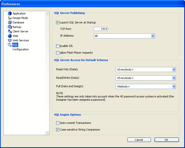Click the TCP Port input field

pyautogui.click(x=101, y=29)
